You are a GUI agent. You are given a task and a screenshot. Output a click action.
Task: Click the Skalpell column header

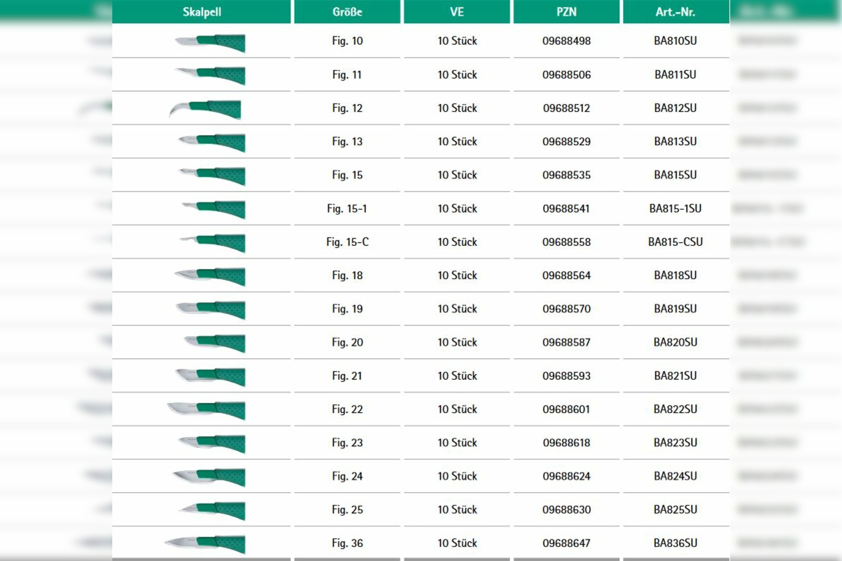coord(202,12)
